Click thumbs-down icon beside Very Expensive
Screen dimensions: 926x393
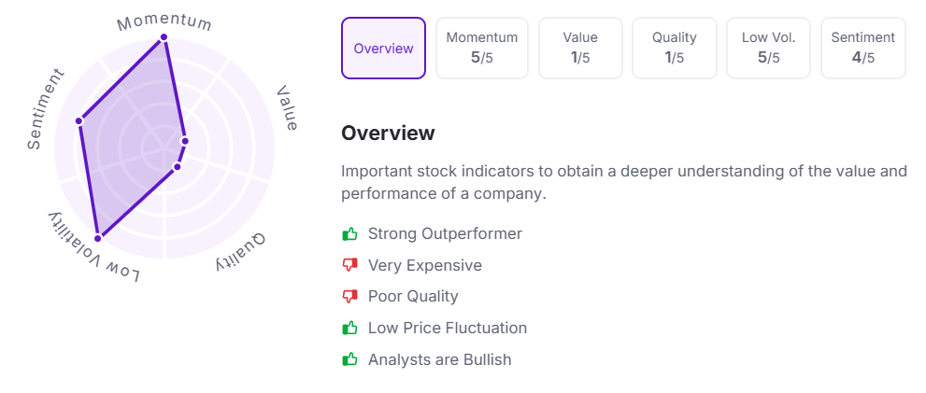coord(350,265)
